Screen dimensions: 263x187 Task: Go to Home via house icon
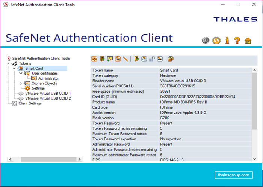point(248,41)
